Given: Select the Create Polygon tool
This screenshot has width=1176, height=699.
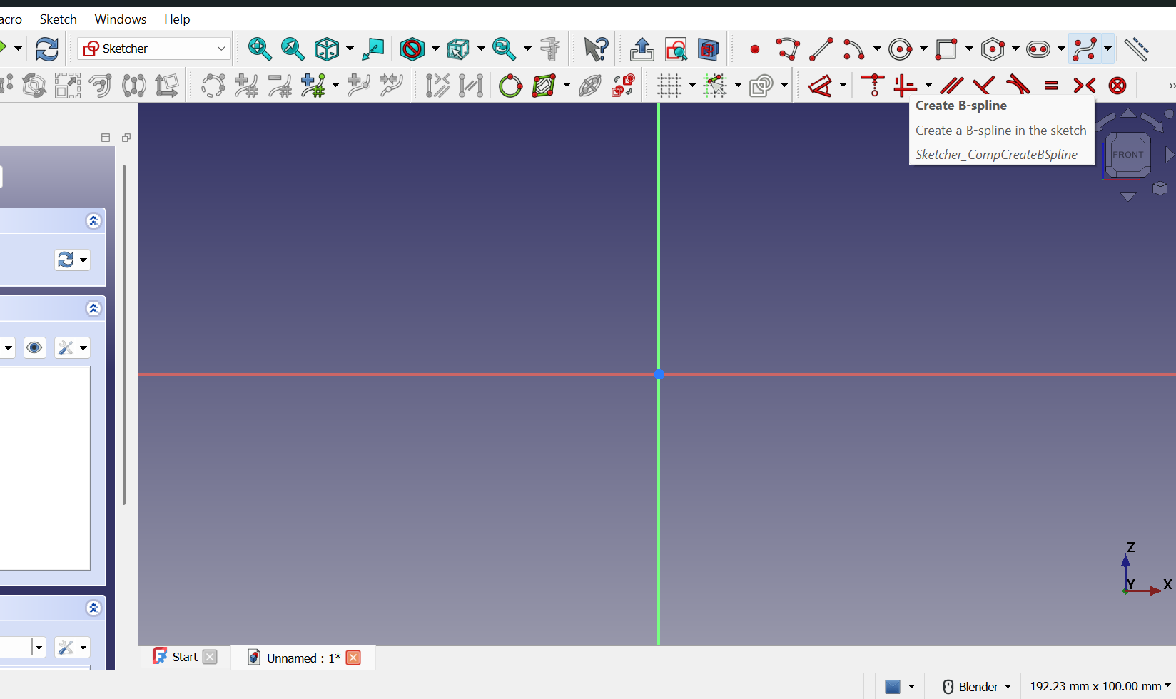Looking at the screenshot, I should (x=993, y=49).
